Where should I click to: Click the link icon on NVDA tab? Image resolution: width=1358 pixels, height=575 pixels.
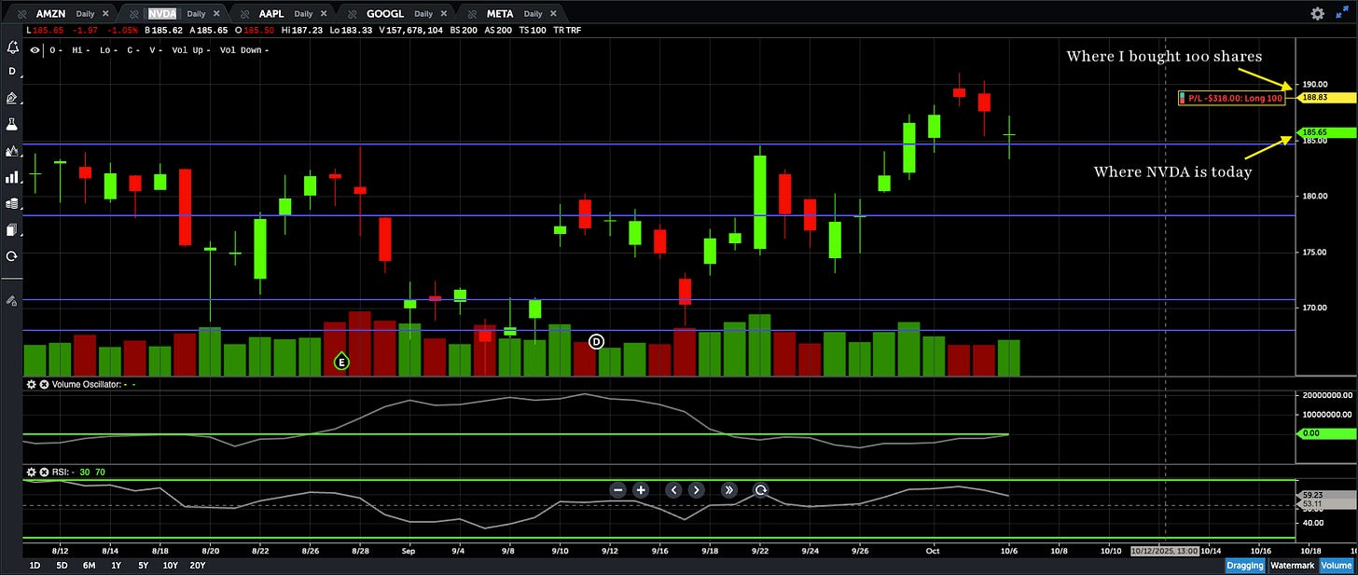(135, 14)
